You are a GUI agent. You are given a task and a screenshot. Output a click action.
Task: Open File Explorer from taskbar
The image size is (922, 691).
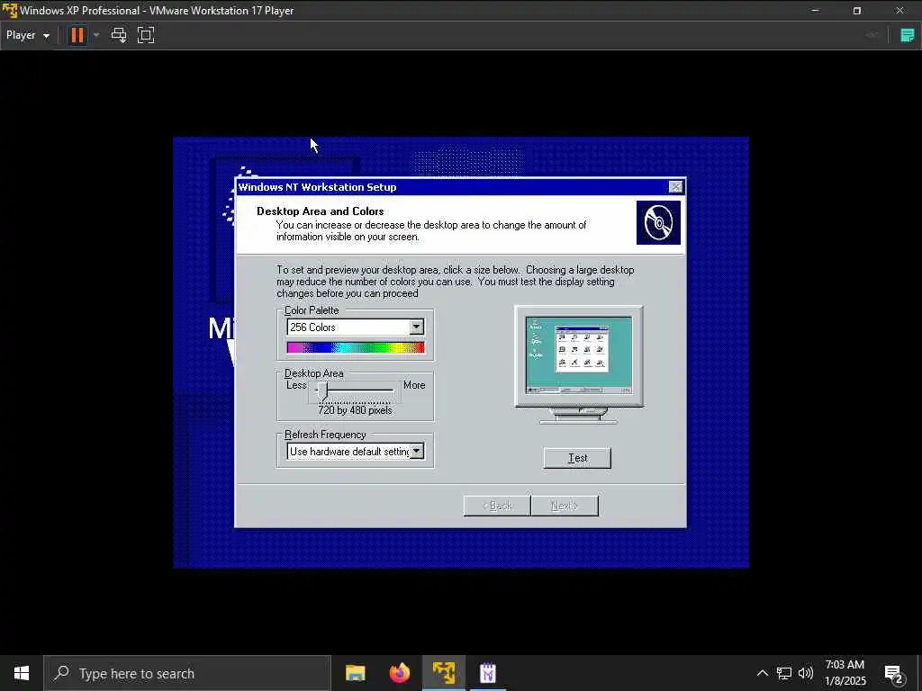point(355,673)
